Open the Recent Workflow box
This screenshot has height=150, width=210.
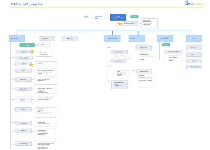(174, 52)
